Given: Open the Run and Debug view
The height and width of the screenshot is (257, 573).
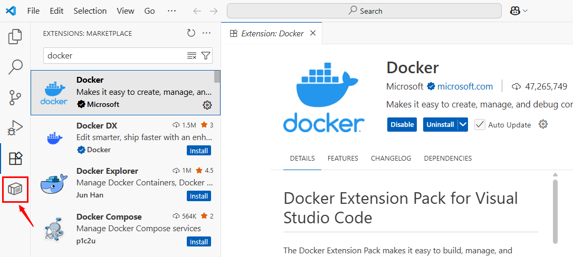Looking at the screenshot, I should (15, 127).
